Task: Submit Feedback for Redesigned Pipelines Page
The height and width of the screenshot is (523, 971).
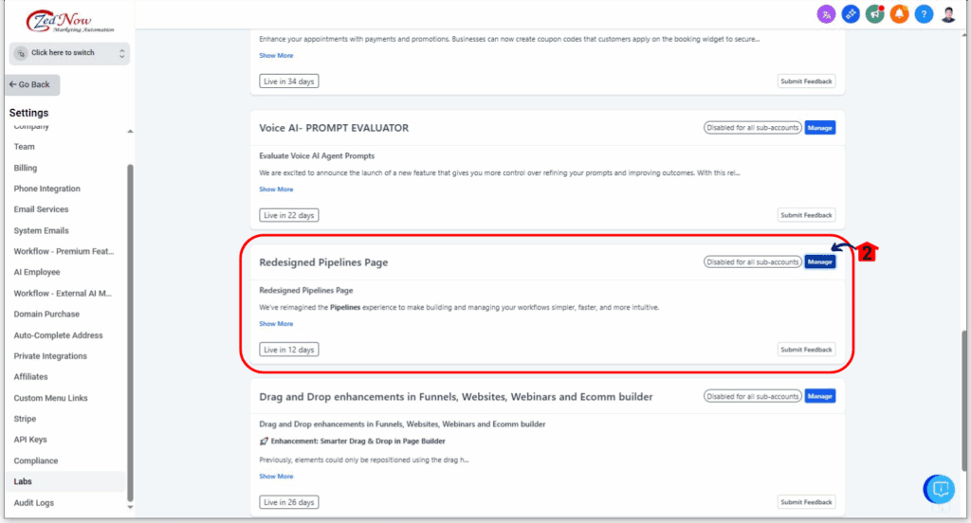Action: click(x=806, y=350)
